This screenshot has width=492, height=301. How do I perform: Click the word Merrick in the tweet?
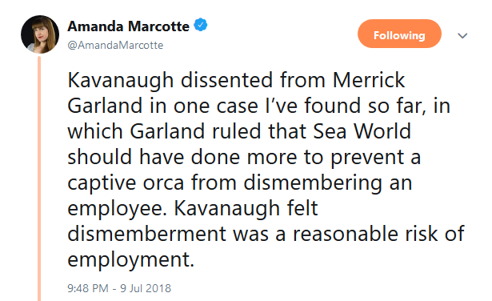369,80
